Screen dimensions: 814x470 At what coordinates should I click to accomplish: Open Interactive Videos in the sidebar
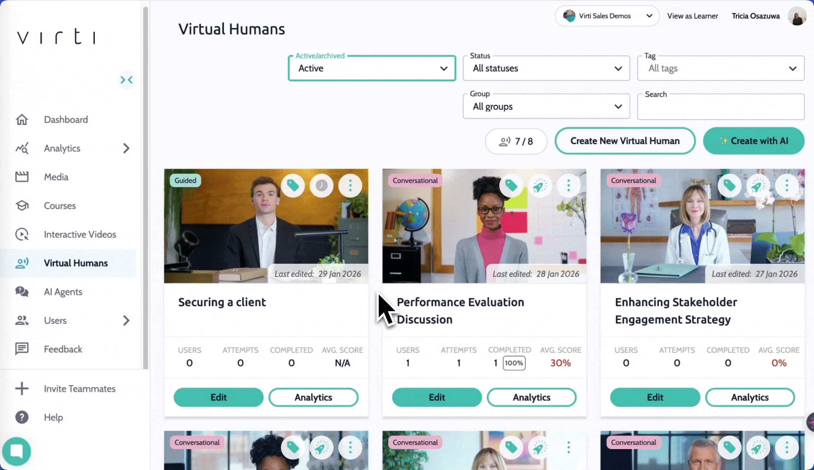tap(80, 235)
